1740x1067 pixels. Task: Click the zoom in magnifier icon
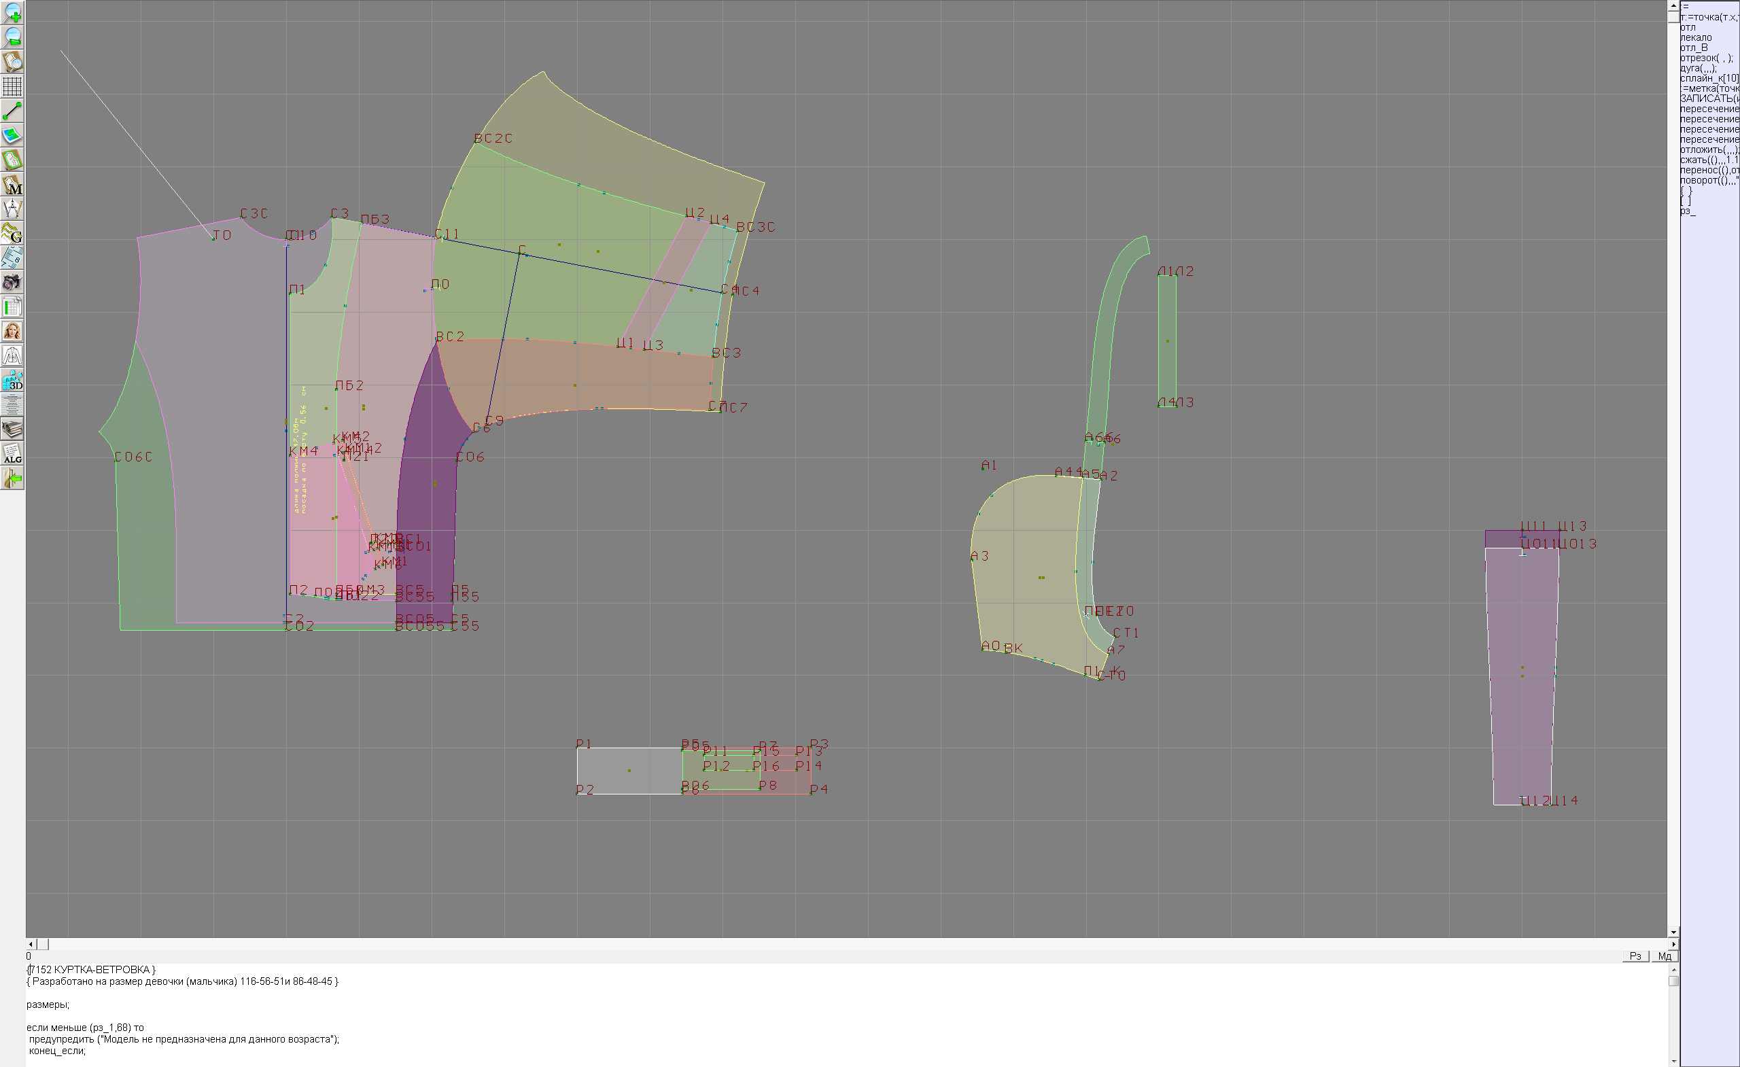pos(13,13)
